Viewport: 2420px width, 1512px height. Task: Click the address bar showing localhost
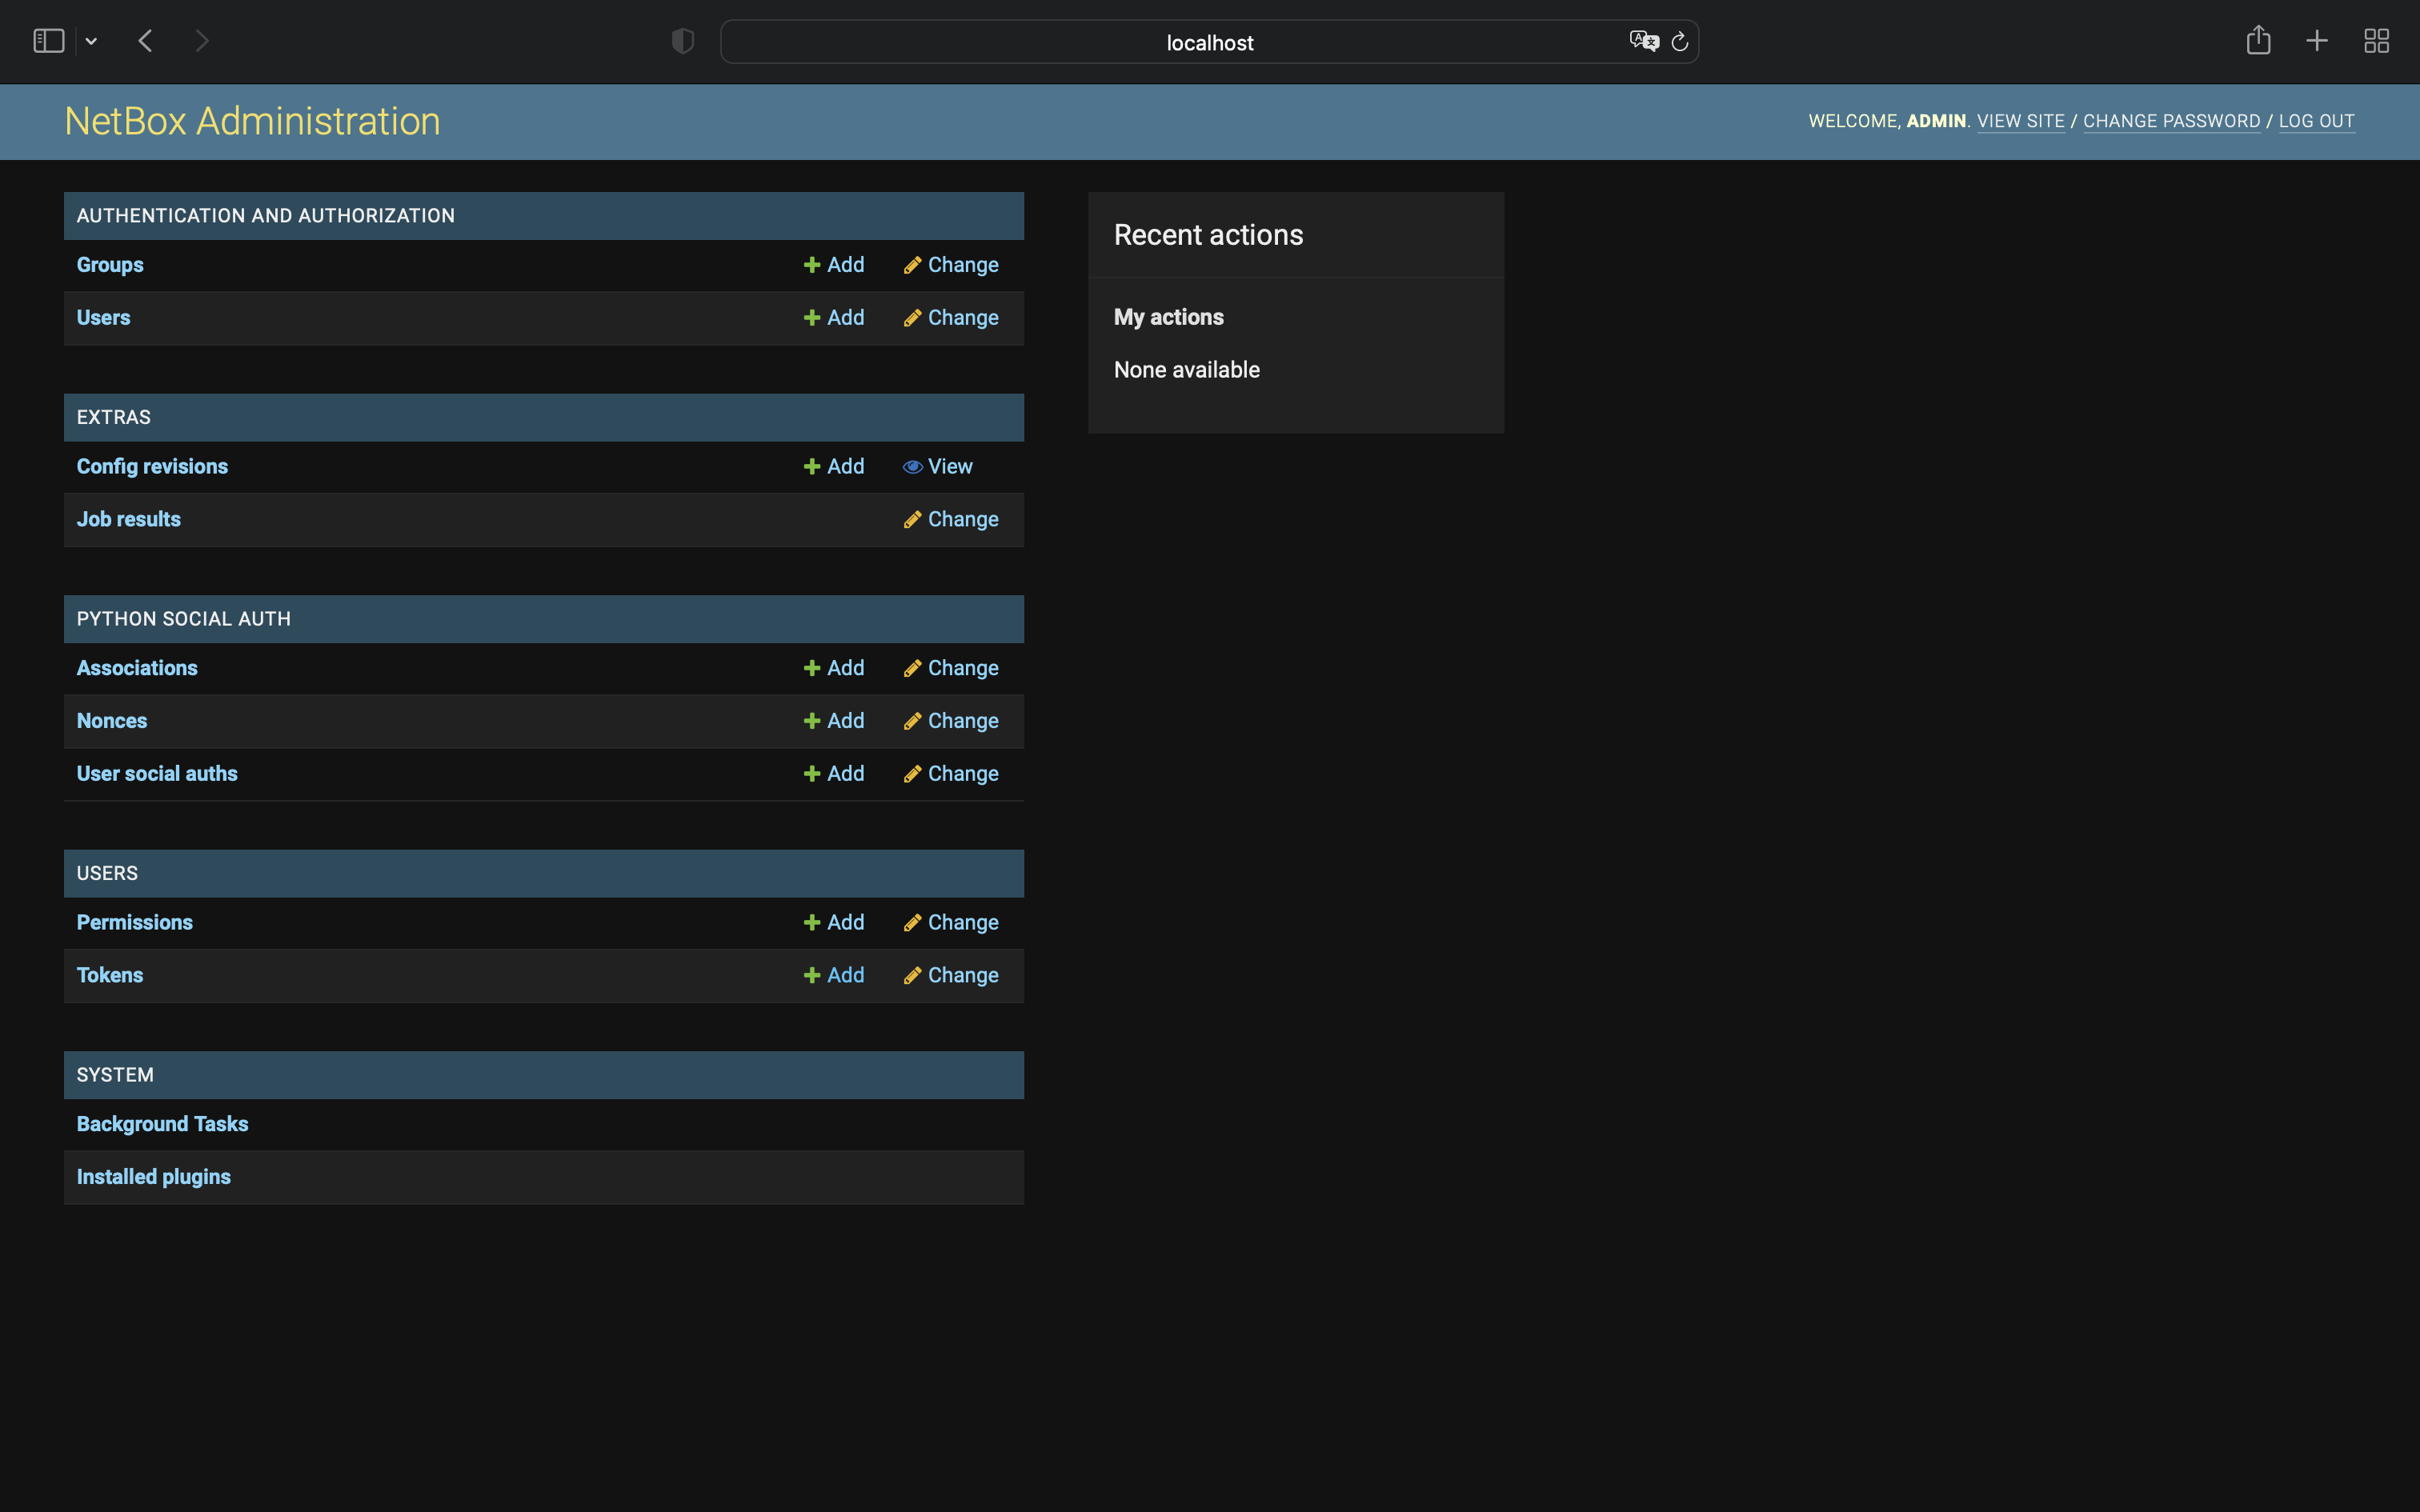(x=1209, y=42)
